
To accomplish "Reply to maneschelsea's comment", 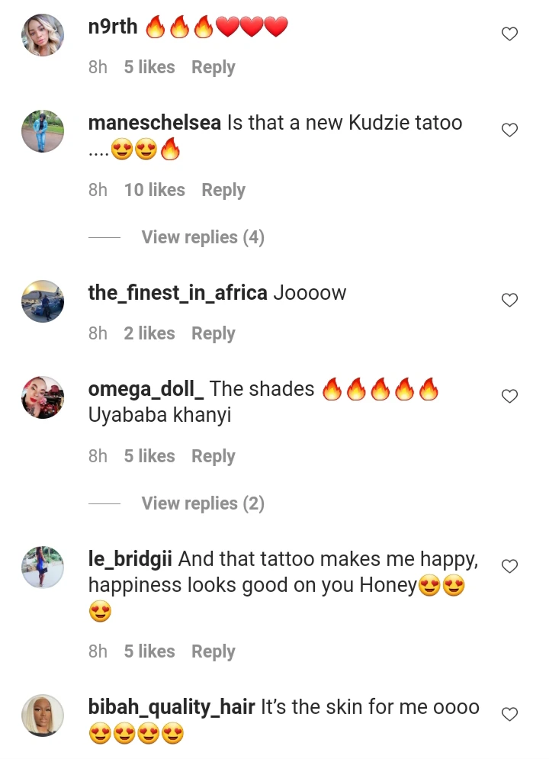I will [x=223, y=190].
